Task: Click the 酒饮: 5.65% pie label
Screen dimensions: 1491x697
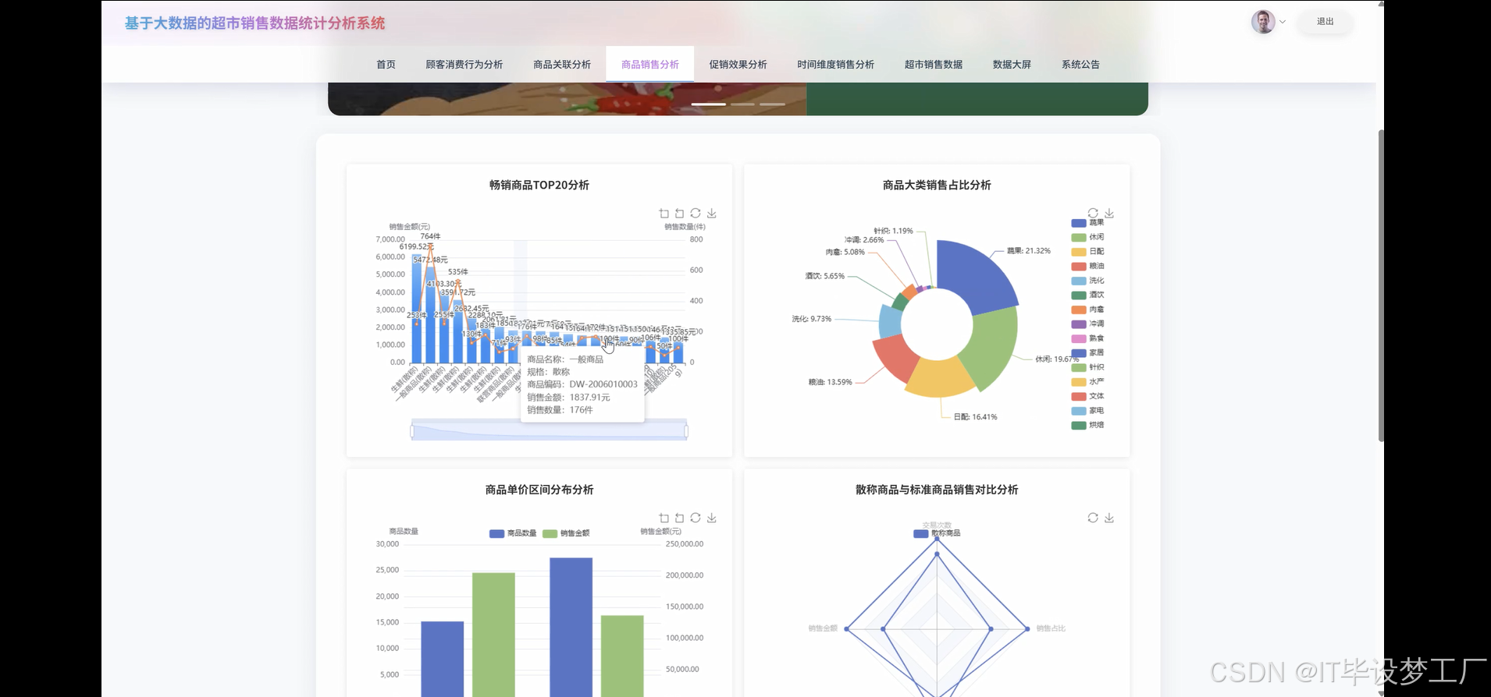Action: click(x=824, y=276)
